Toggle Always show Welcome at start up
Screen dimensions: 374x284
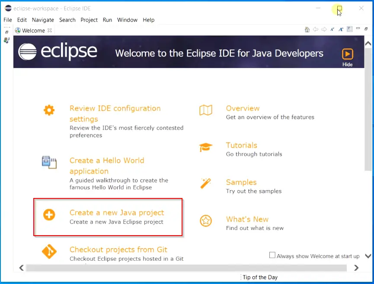(272, 255)
